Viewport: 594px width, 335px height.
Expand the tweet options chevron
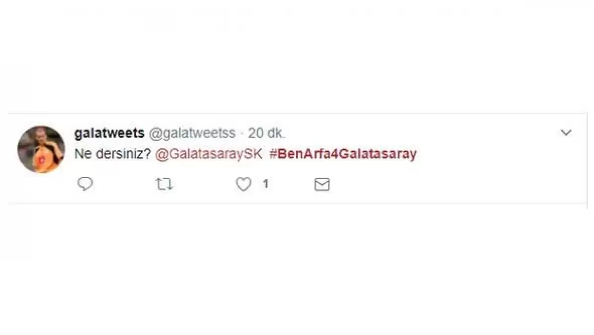coord(566,133)
